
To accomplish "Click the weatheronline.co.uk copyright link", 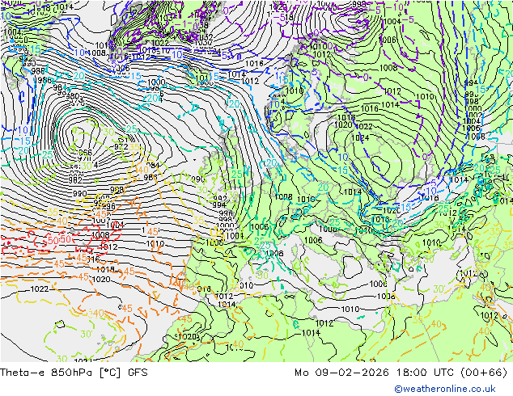I will coord(445,389).
